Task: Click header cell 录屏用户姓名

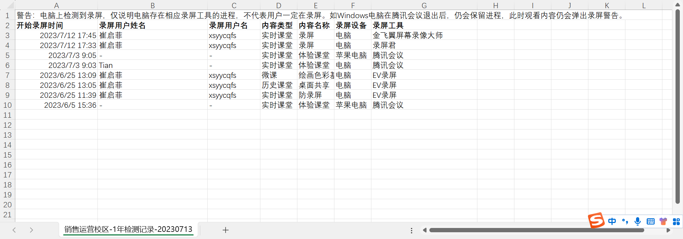Action: [x=153, y=26]
